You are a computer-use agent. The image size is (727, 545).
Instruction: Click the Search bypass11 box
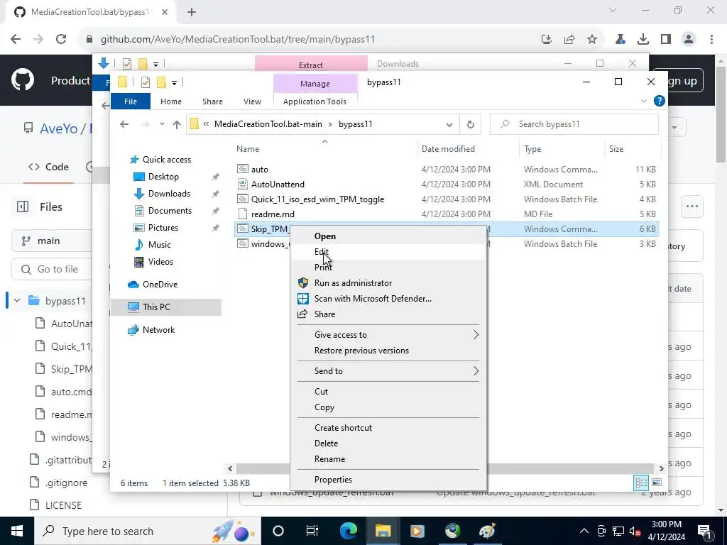tap(574, 124)
